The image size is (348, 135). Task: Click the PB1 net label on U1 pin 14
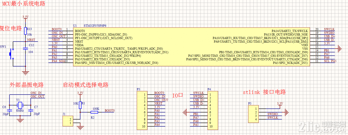[x=327, y=50]
